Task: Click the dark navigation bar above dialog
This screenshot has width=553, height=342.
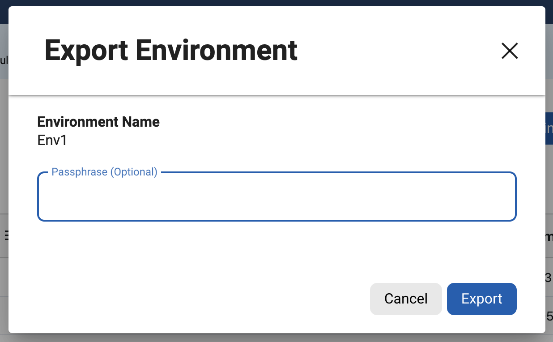Action: tap(276, 3)
